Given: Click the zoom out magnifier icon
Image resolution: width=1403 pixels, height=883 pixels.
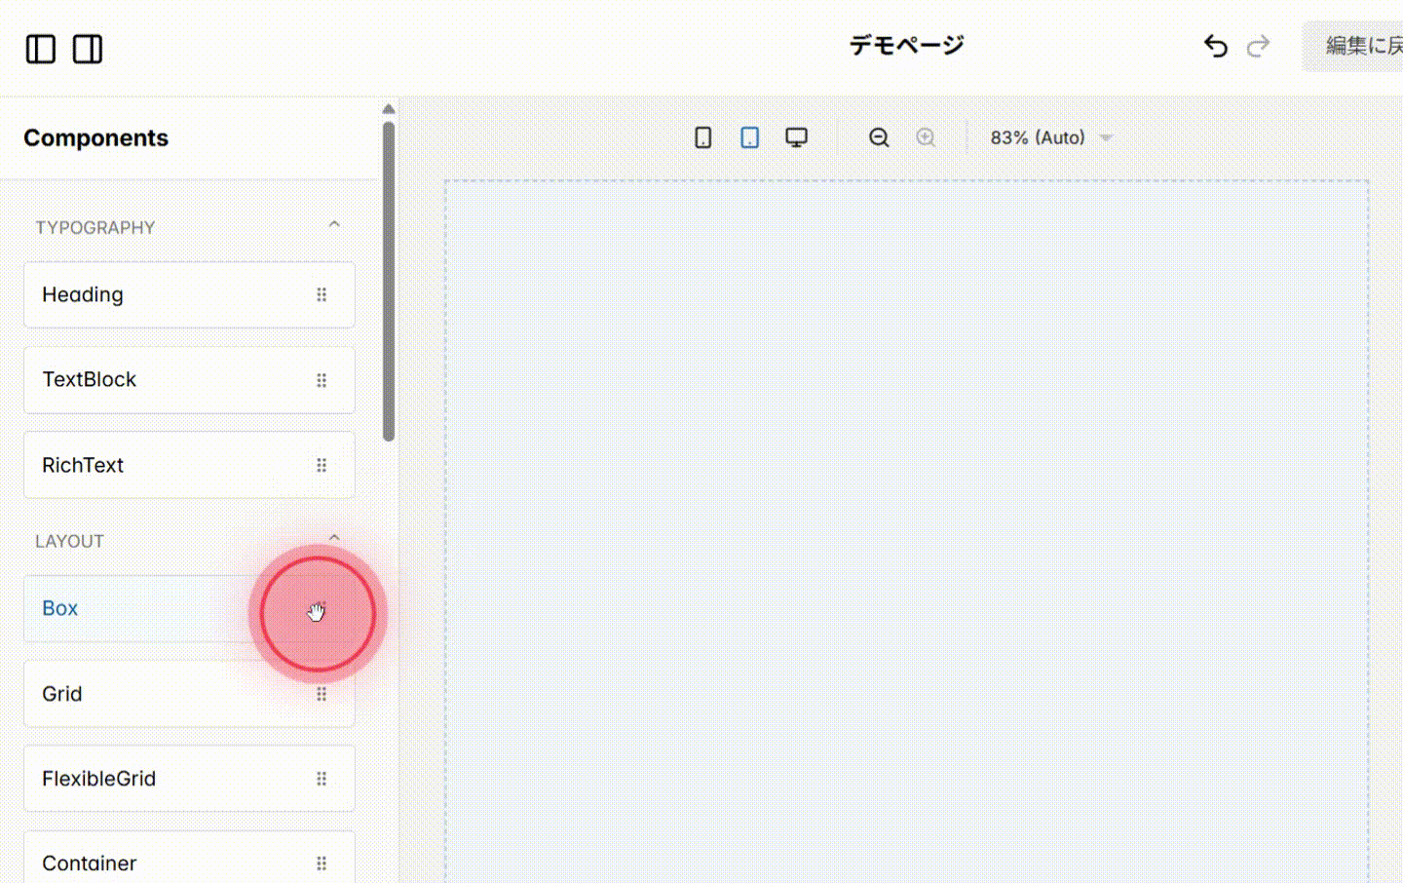Looking at the screenshot, I should click(878, 137).
